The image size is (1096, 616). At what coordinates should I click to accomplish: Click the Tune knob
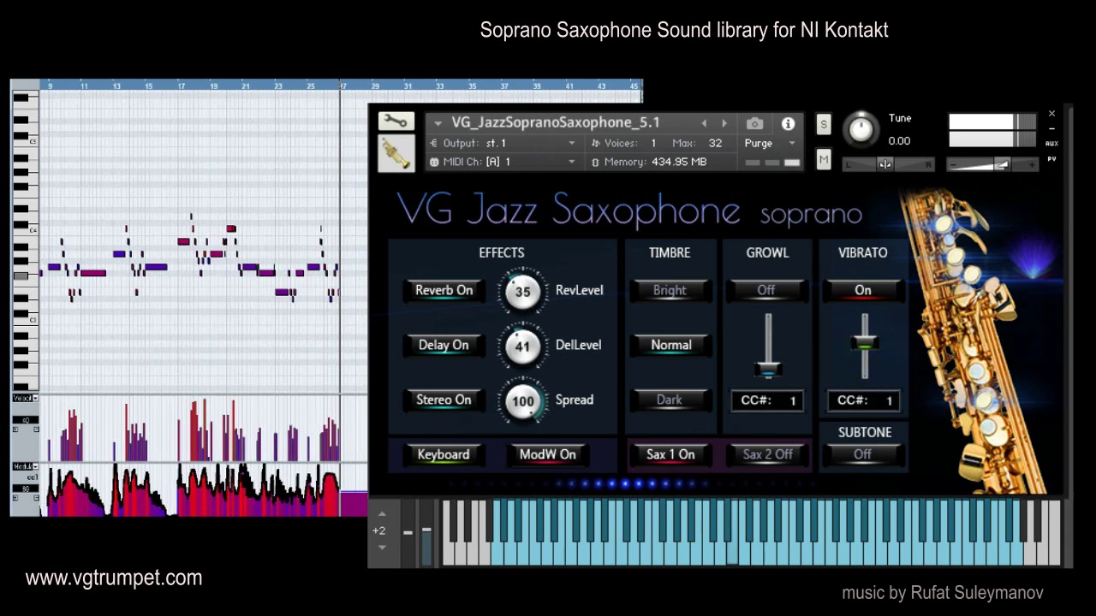tap(861, 129)
